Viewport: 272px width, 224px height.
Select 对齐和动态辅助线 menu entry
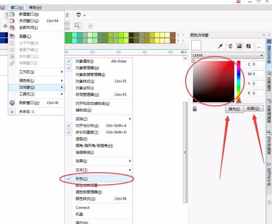[x=99, y=104]
